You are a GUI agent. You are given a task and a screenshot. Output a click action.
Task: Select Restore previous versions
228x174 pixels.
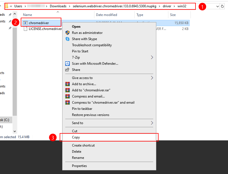(109, 115)
